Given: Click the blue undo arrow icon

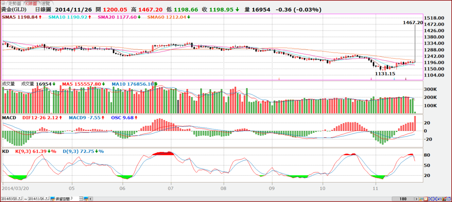Looking at the screenshot, I should coord(440,199).
